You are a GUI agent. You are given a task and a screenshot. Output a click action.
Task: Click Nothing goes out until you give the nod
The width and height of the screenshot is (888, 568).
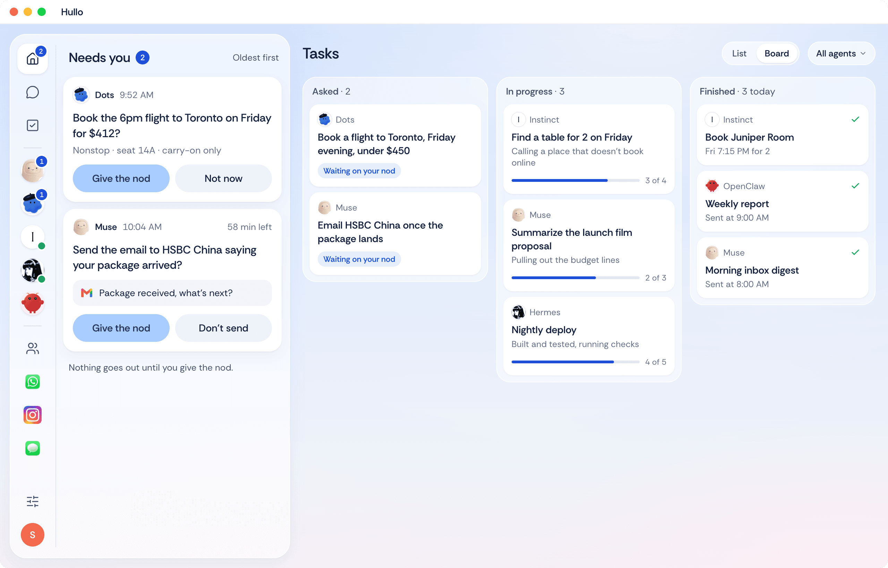tap(151, 367)
